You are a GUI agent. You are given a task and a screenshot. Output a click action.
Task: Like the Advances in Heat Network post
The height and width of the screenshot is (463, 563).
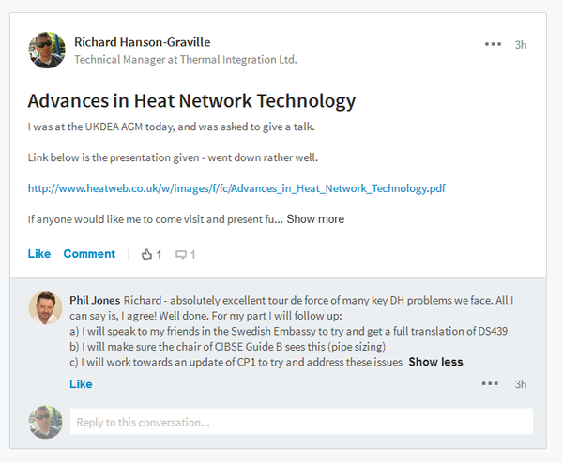click(39, 254)
